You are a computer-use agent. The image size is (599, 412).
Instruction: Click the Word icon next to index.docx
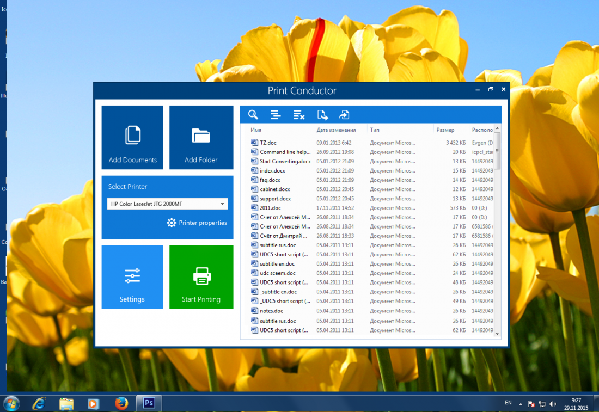coord(254,170)
